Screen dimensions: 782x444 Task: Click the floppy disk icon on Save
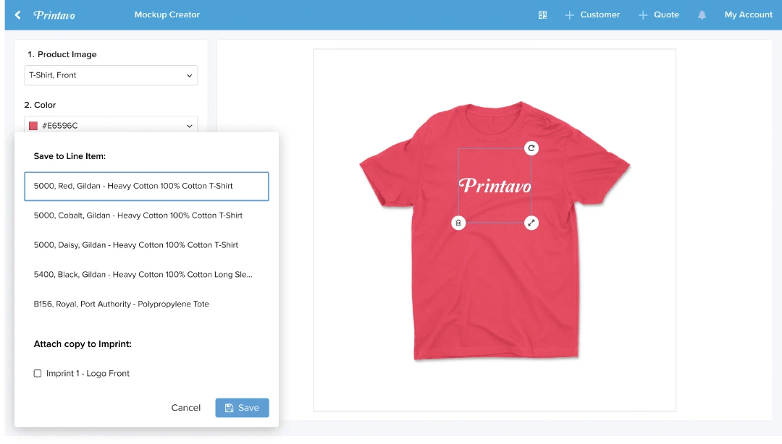click(229, 408)
